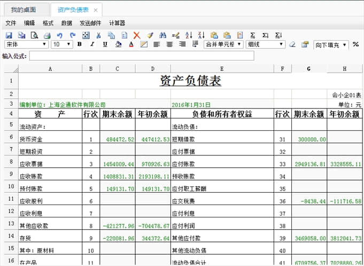The height and width of the screenshot is (266, 364).
Task: Click the Cut scissors icon
Action: 99,35
